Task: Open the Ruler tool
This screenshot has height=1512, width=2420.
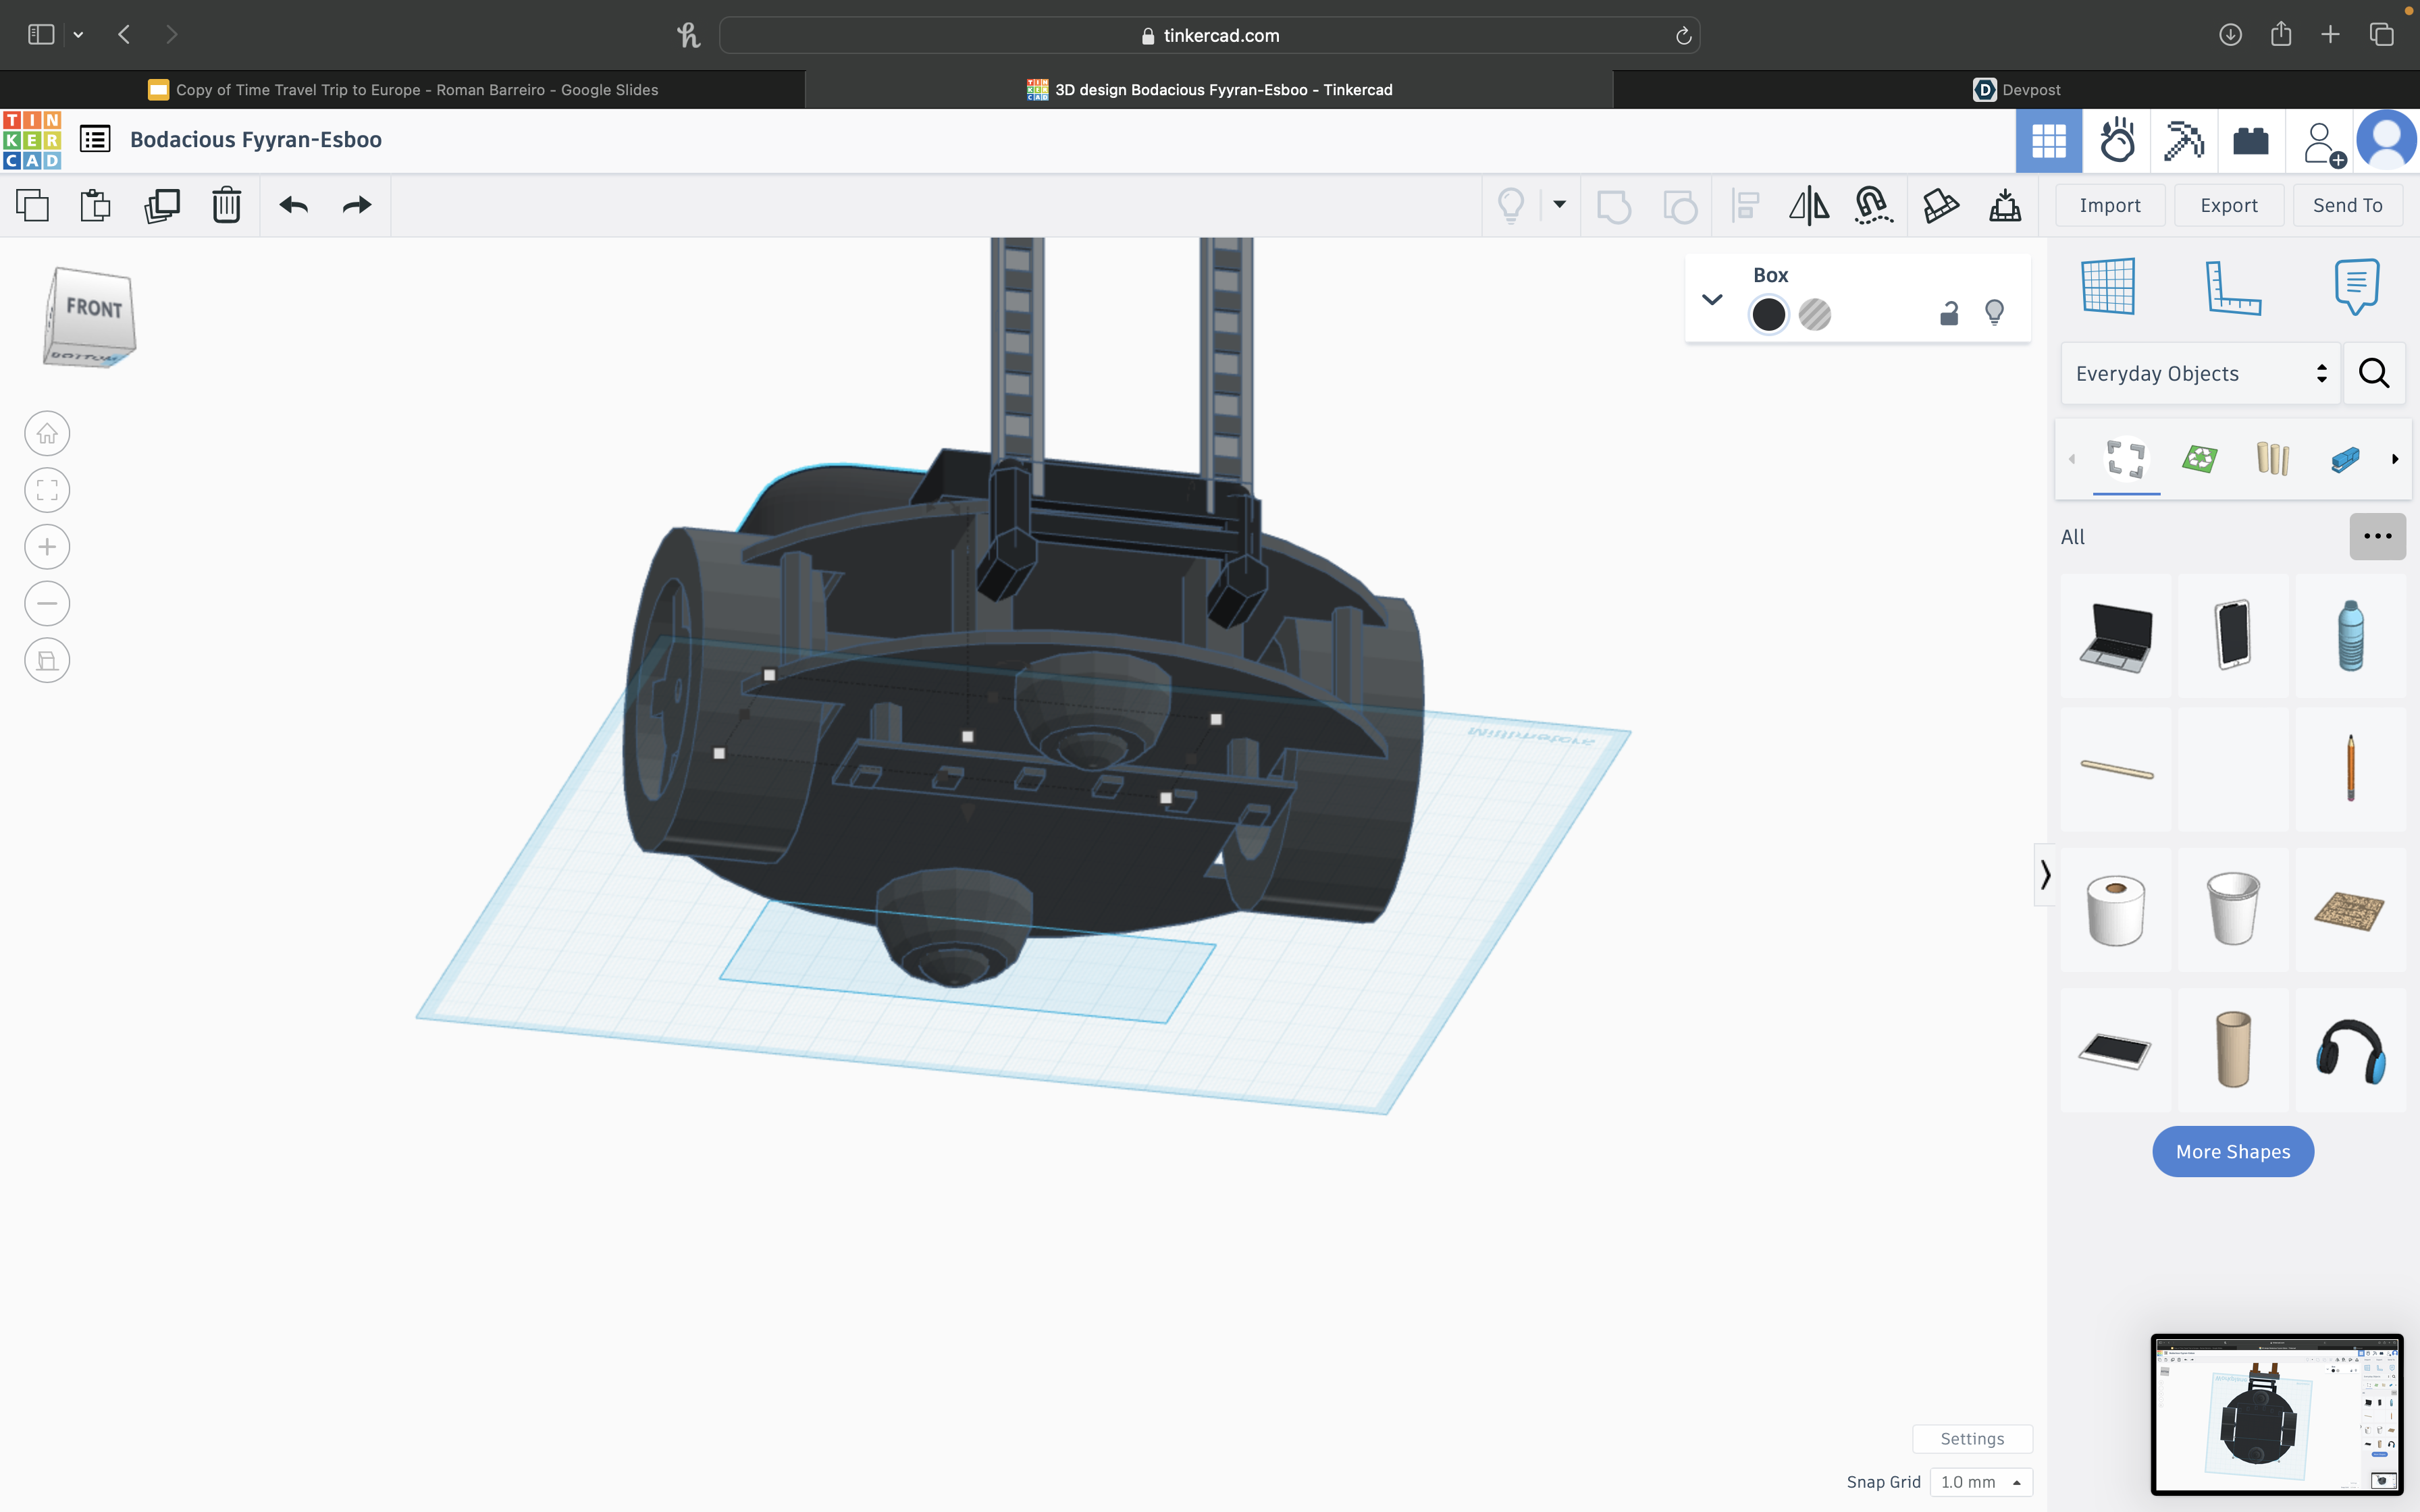Action: point(2232,288)
